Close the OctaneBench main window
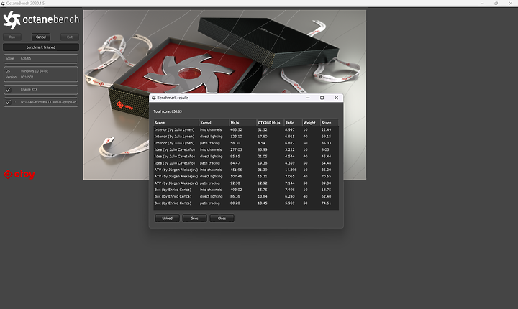This screenshot has height=309, width=518. [x=510, y=4]
